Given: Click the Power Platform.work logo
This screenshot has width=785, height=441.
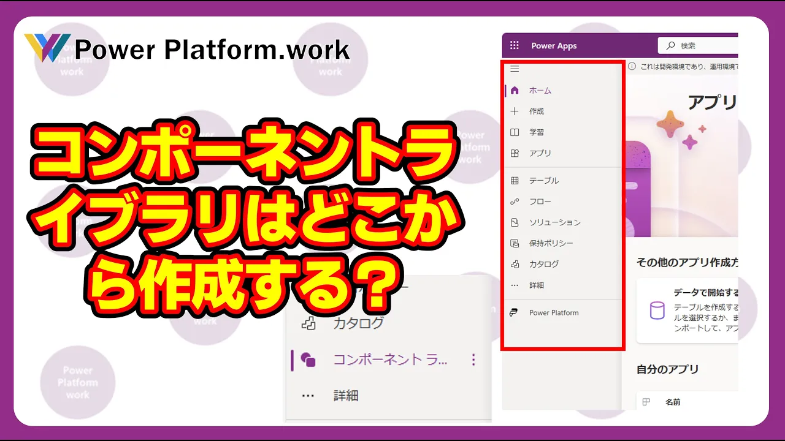Looking at the screenshot, I should (188, 48).
